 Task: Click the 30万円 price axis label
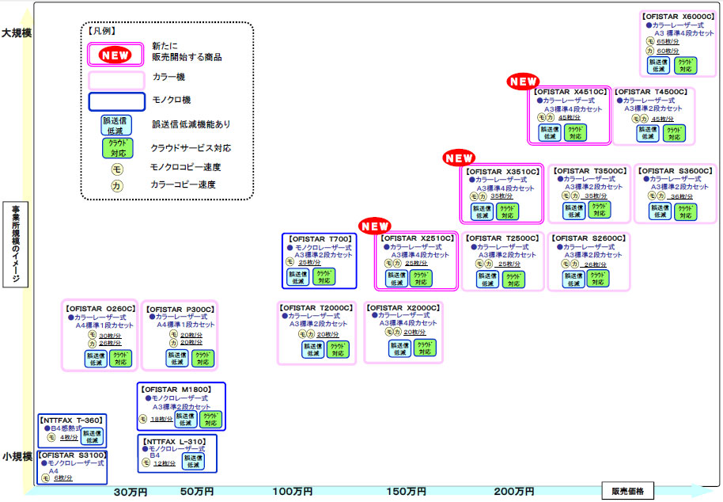tap(131, 492)
